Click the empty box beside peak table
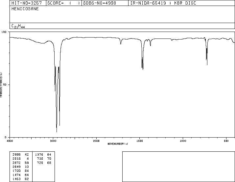 (x=178, y=167)
